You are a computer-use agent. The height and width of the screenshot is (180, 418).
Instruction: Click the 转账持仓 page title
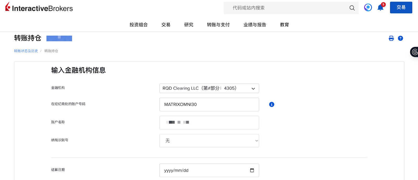pyautogui.click(x=28, y=38)
